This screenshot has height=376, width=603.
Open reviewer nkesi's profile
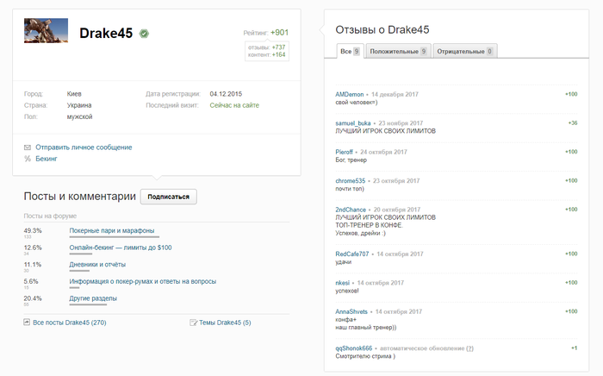pos(342,283)
